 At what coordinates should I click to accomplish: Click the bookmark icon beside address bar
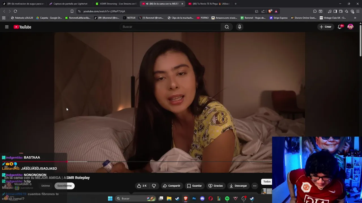pos(72,11)
